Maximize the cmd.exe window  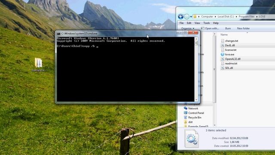(185, 33)
